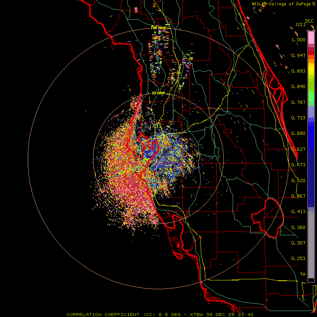Select the 0.627 legend value

[298, 149]
